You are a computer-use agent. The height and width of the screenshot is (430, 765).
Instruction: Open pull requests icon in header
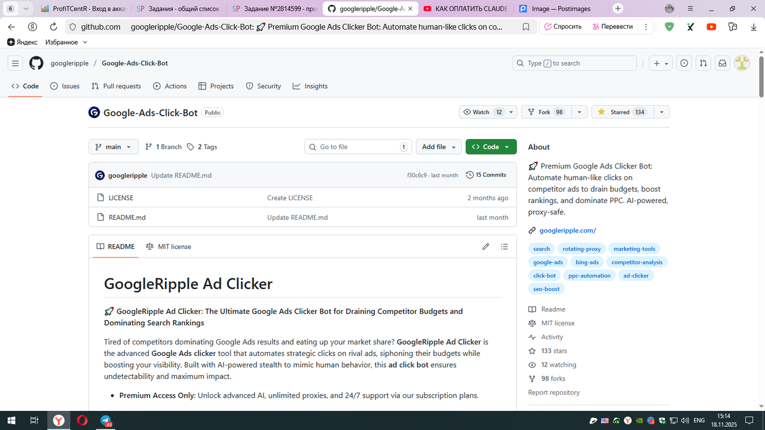point(703,63)
